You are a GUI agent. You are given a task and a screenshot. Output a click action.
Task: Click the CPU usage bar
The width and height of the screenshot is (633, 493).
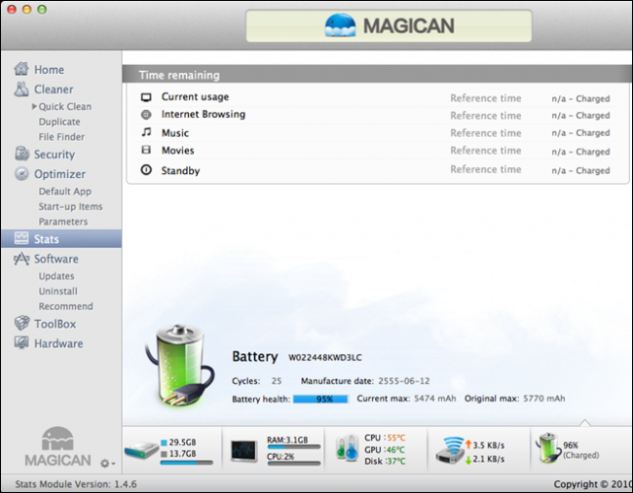pyautogui.click(x=293, y=463)
